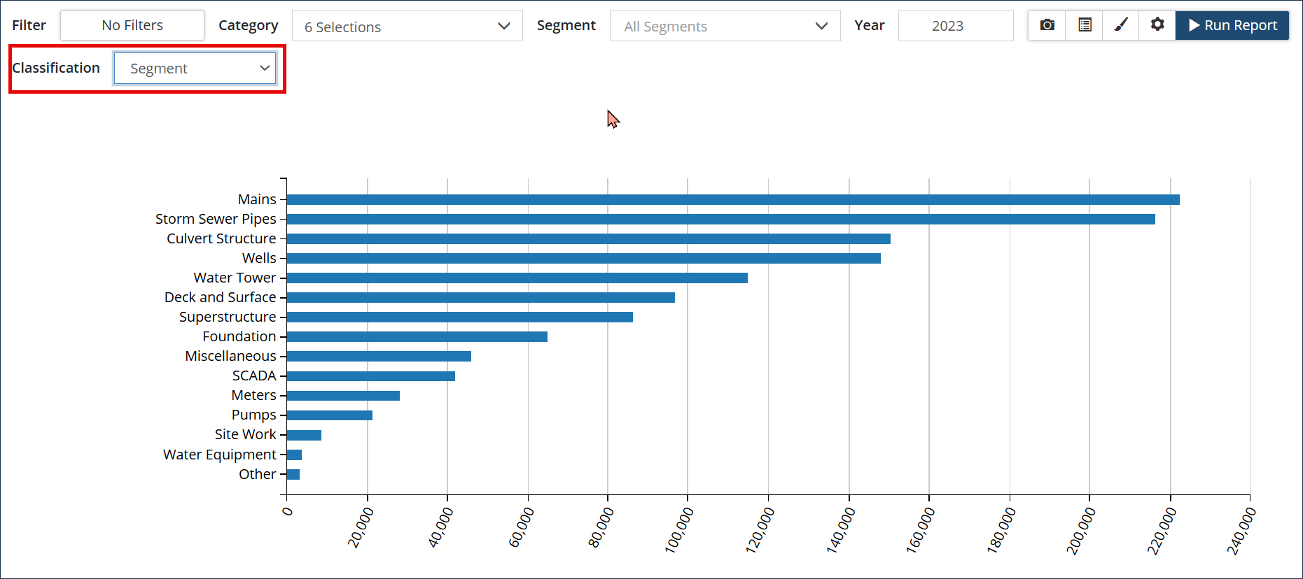Image resolution: width=1303 pixels, height=579 pixels.
Task: Click the Year field showing 2023
Action: pos(955,26)
